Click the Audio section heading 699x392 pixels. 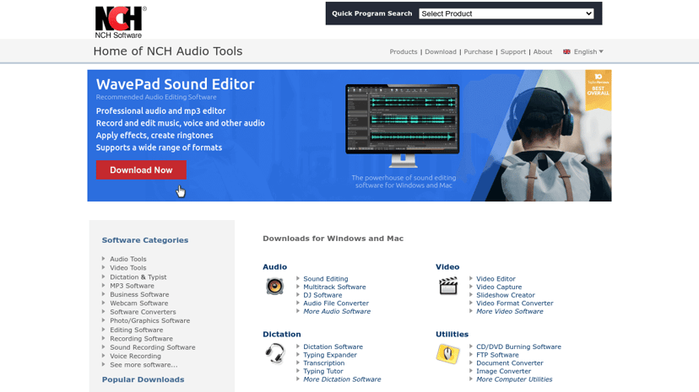tap(274, 267)
